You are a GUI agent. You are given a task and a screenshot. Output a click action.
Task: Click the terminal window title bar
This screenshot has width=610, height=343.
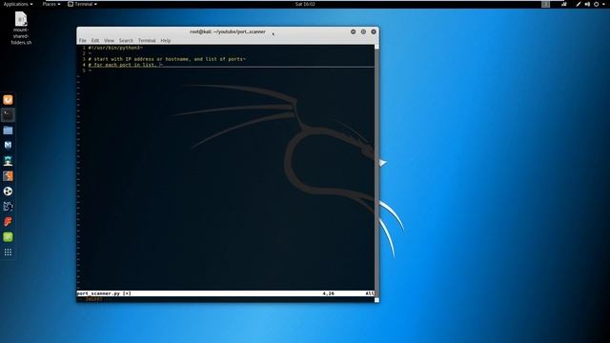pyautogui.click(x=228, y=31)
